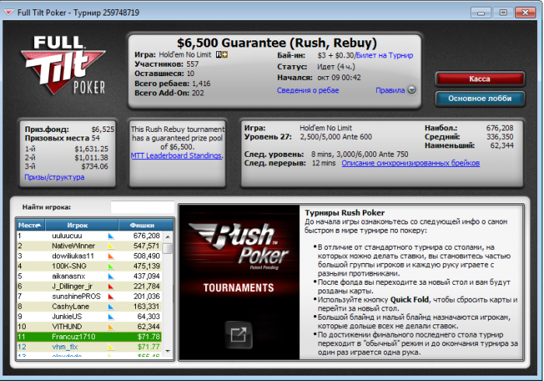Click the $71.78 prize value for Francuz1710

[x=148, y=337]
